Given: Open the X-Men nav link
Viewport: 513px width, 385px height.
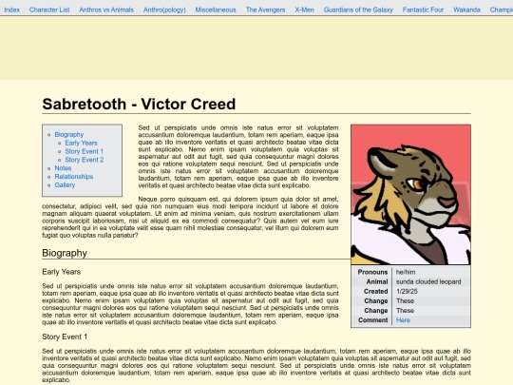Looking at the screenshot, I should pyautogui.click(x=304, y=10).
